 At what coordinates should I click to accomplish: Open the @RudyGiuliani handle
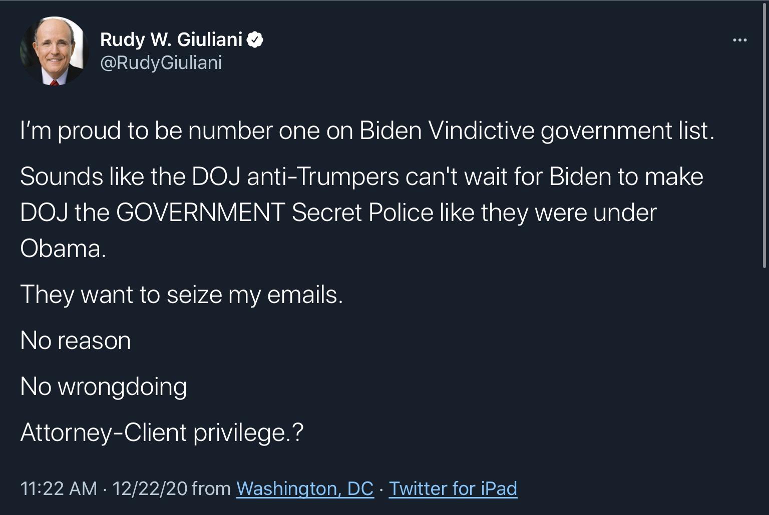(162, 63)
